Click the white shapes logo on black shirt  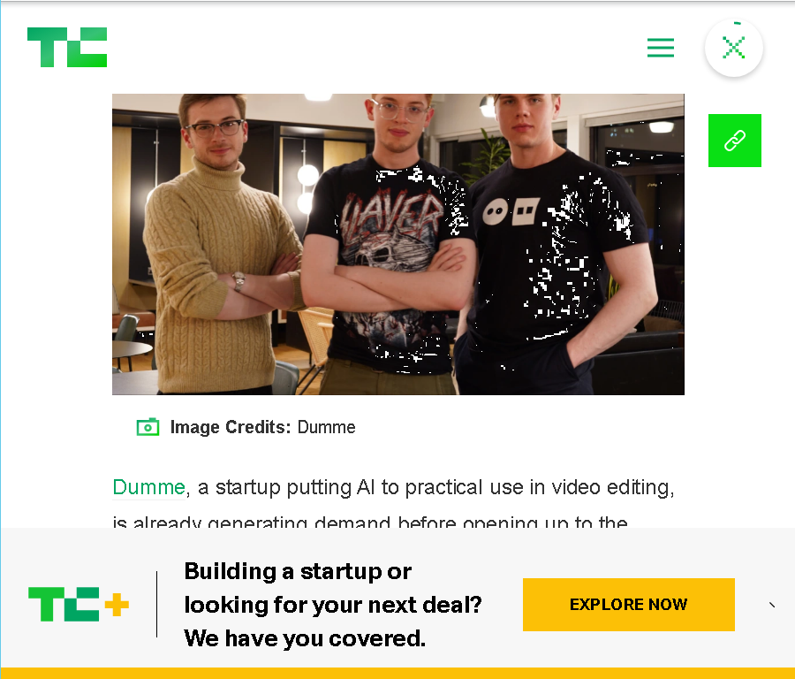(511, 211)
